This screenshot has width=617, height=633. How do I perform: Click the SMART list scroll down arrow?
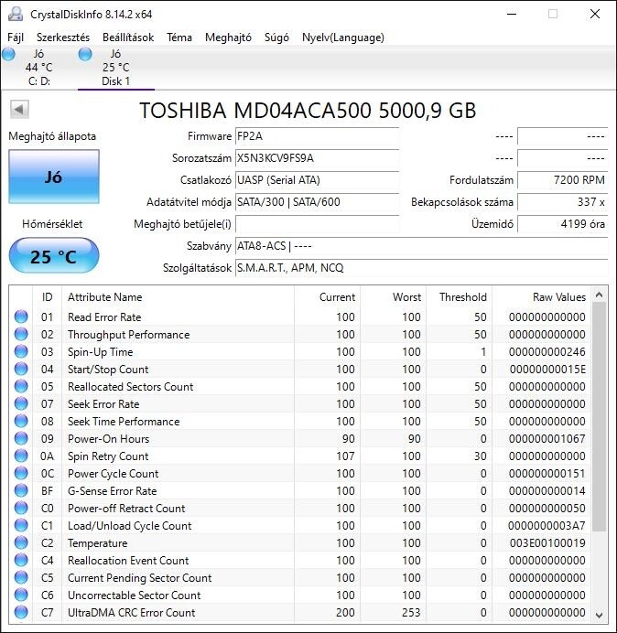pyautogui.click(x=600, y=616)
